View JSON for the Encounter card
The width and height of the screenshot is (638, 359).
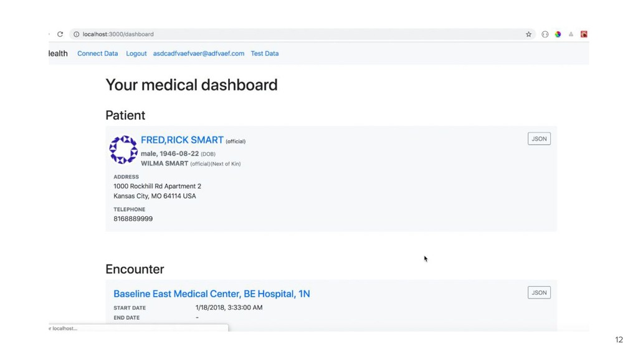coord(539,293)
